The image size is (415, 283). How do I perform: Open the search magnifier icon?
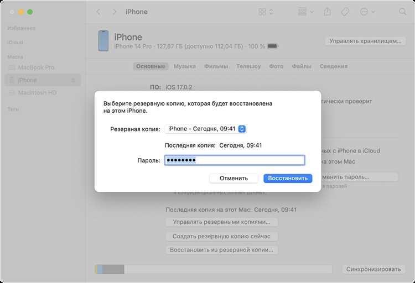coord(402,12)
